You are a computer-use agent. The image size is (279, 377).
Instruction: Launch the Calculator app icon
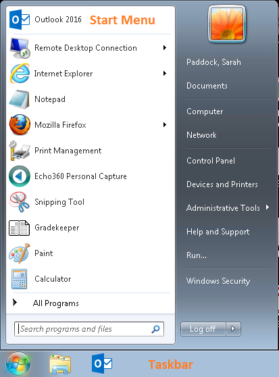tap(19, 279)
